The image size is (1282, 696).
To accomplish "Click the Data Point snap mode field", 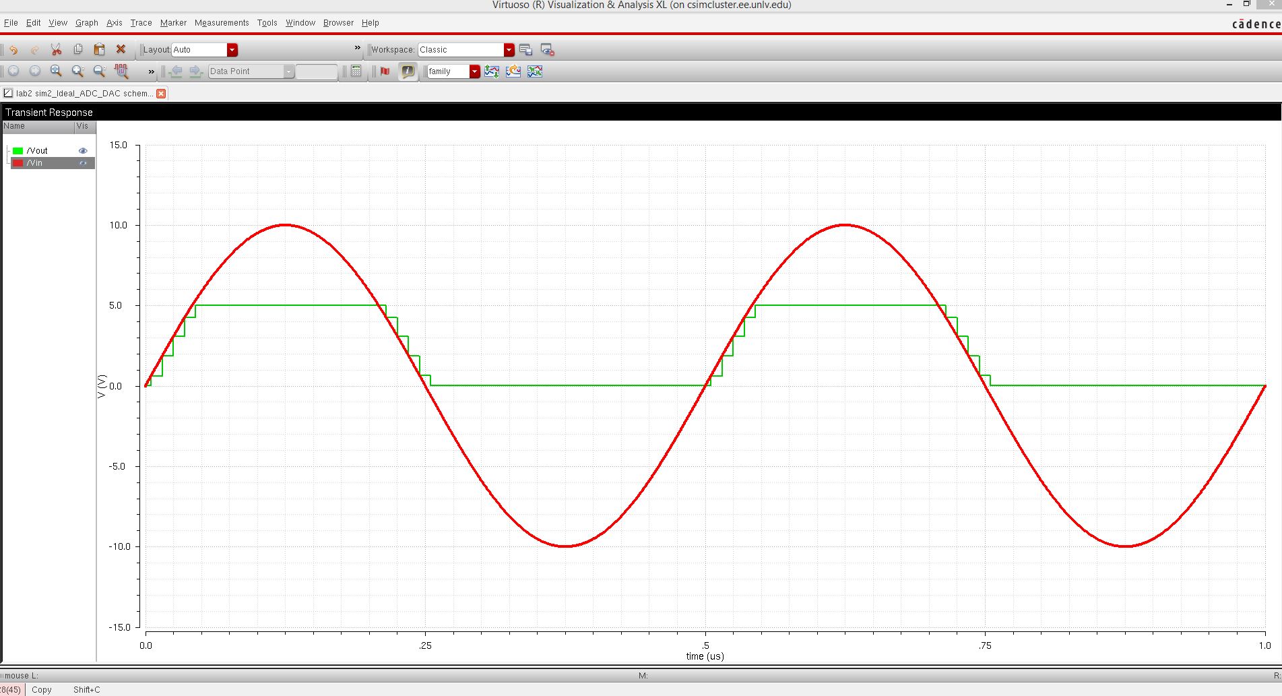I will 249,71.
